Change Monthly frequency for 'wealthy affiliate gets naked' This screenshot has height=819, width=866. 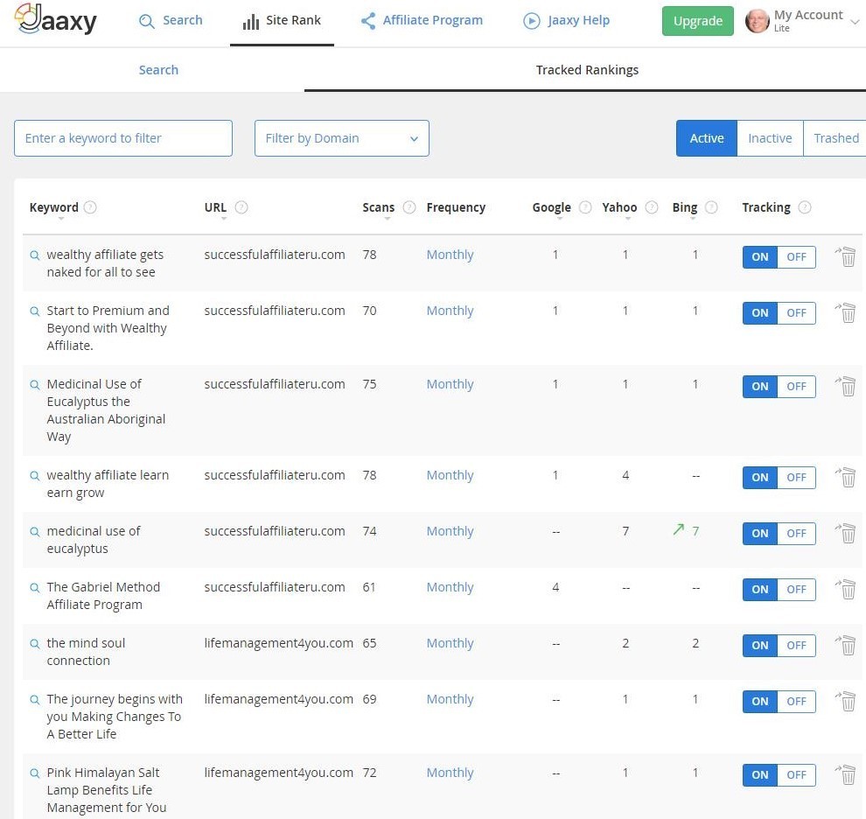pyautogui.click(x=450, y=255)
